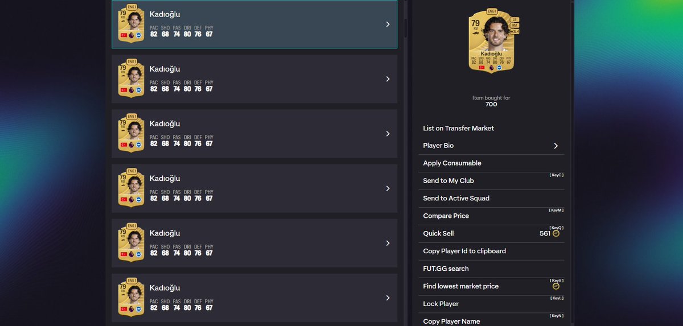Click Turkey flag on the detail panel card

(x=482, y=67)
